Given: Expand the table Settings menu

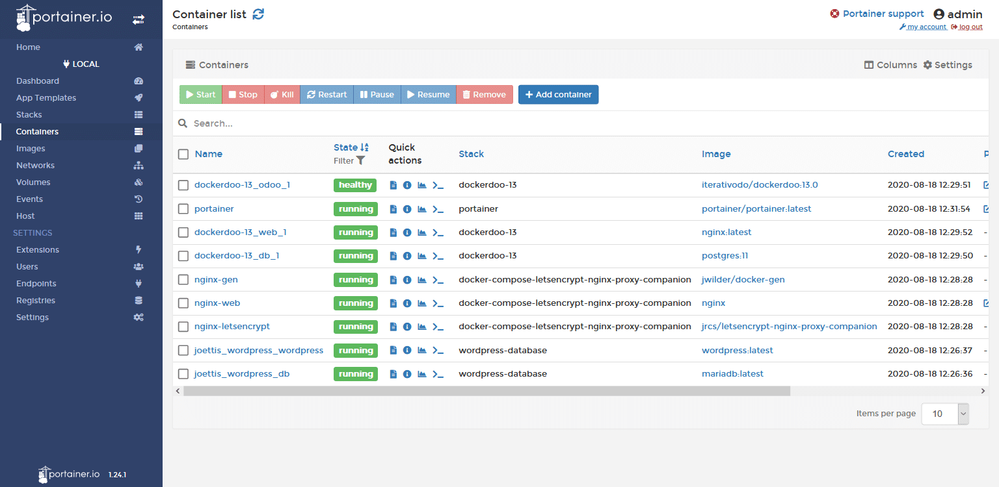Looking at the screenshot, I should point(948,65).
